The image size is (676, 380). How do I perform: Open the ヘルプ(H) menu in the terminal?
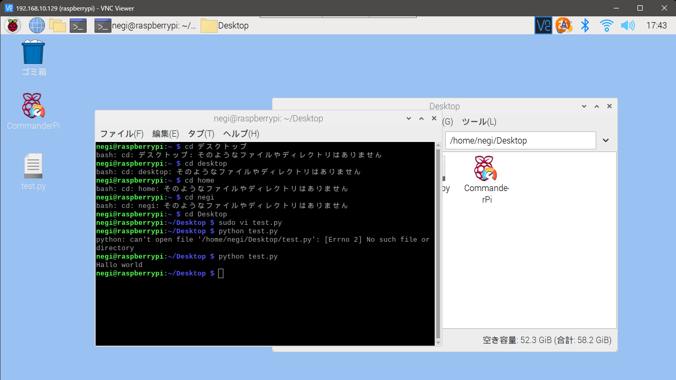241,134
